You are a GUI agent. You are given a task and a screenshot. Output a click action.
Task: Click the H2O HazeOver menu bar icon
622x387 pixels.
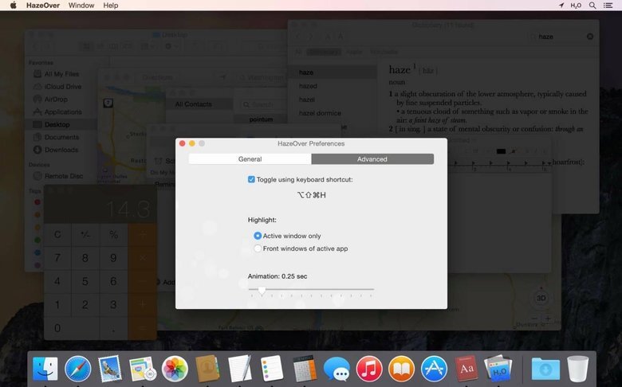click(576, 5)
